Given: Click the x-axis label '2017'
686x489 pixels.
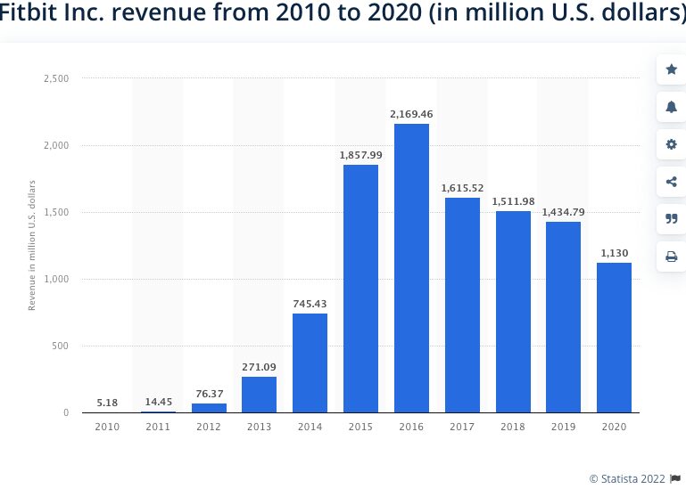Looking at the screenshot, I should (462, 427).
